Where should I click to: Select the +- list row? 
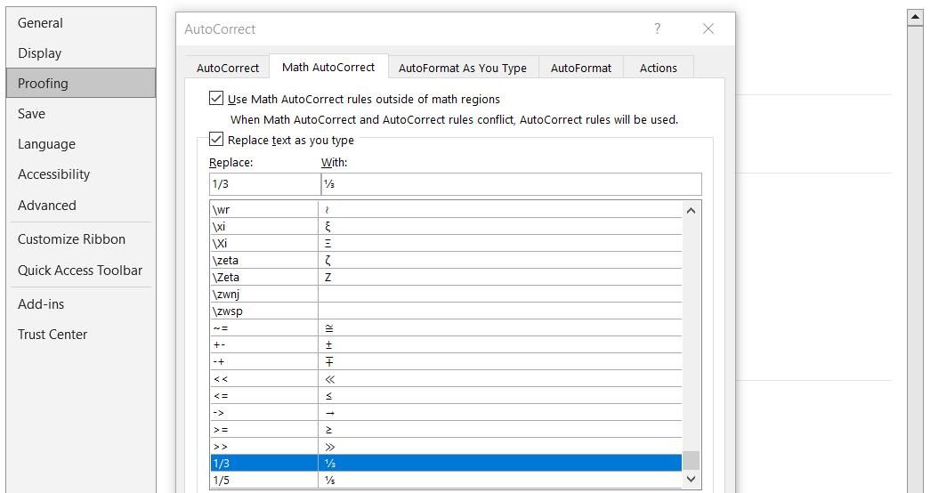pyautogui.click(x=446, y=344)
